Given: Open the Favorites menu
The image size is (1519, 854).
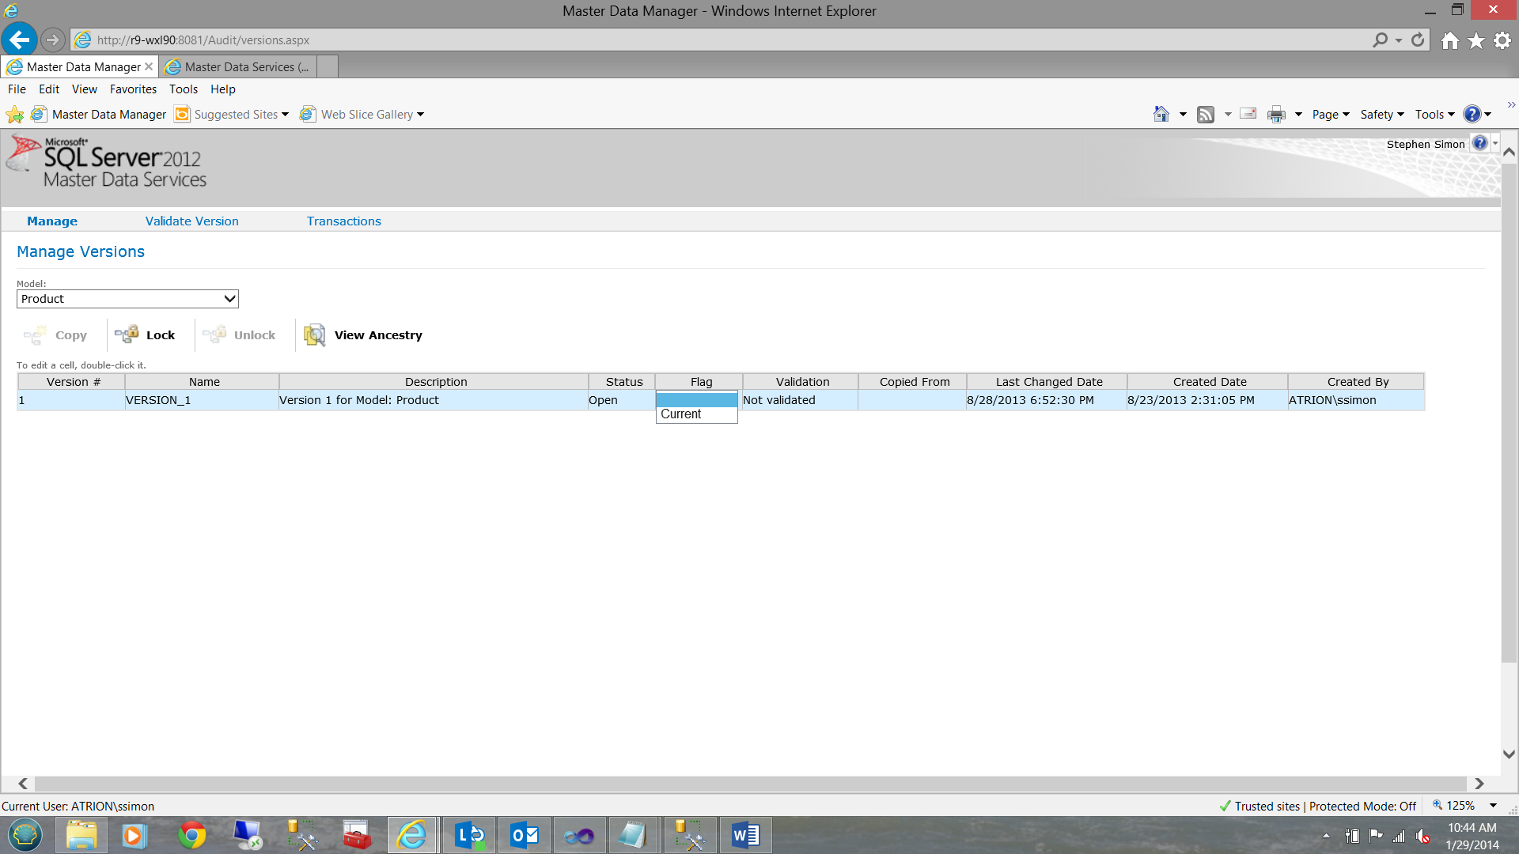Looking at the screenshot, I should point(133,89).
